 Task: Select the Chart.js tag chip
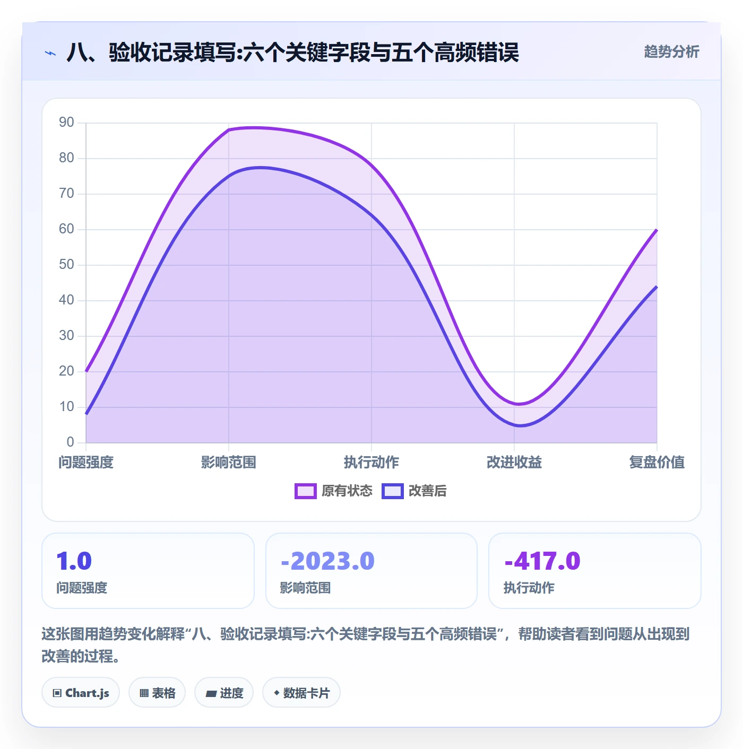point(81,693)
